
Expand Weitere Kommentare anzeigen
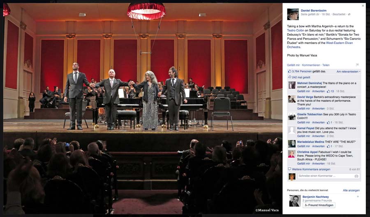pyautogui.click(x=311, y=169)
